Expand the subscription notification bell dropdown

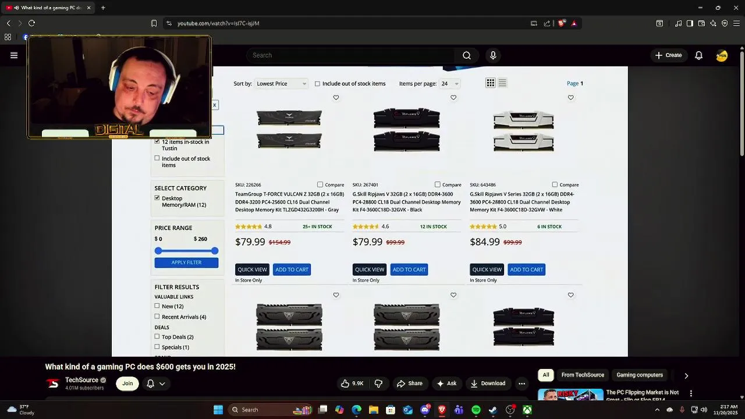(155, 384)
